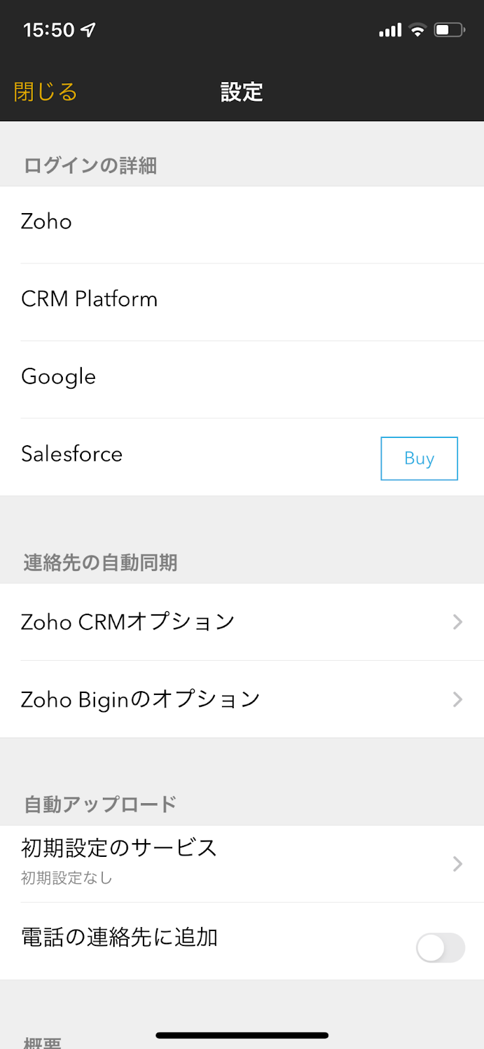484x1049 pixels.
Task: Toggle 電話の連絡先に追加 switch
Action: click(441, 948)
